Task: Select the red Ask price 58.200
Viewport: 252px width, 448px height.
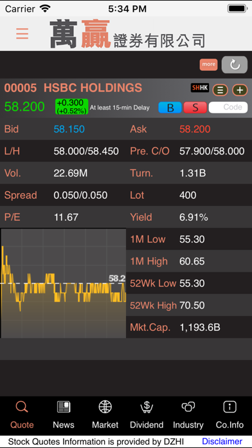Action: point(195,129)
